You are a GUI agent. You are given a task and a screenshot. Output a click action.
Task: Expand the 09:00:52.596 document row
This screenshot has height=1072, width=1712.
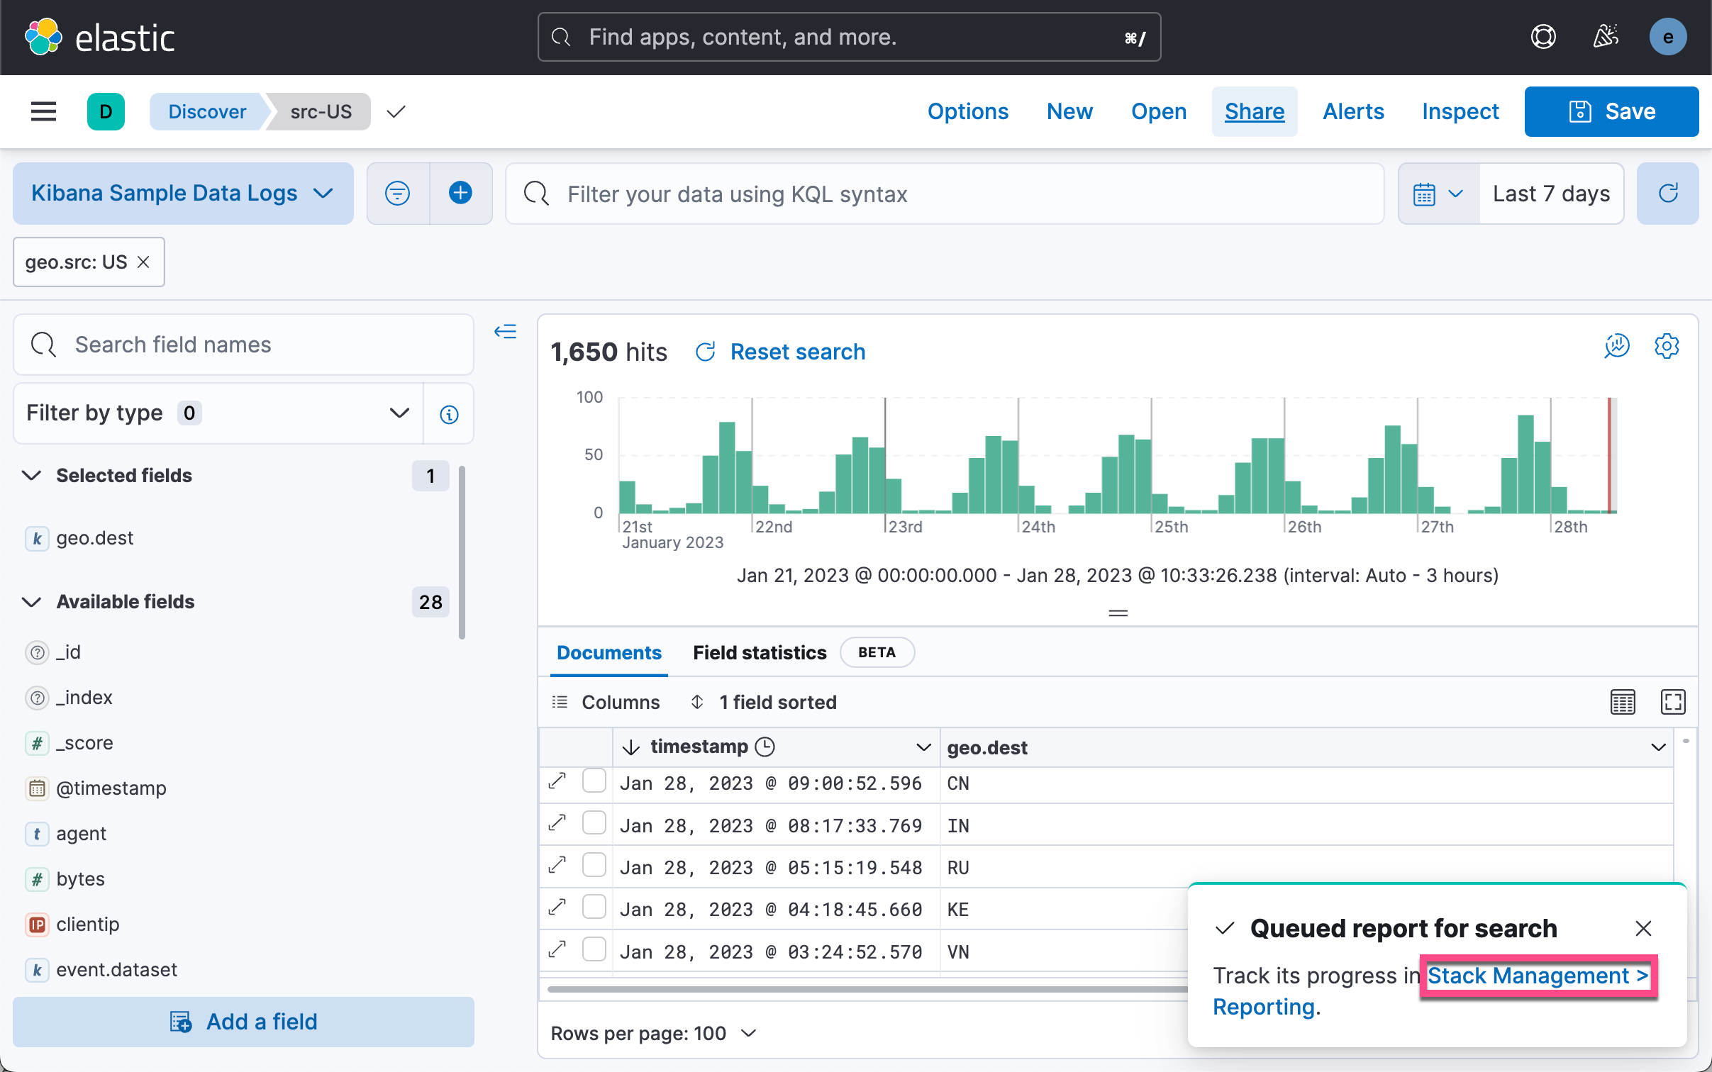(x=557, y=781)
